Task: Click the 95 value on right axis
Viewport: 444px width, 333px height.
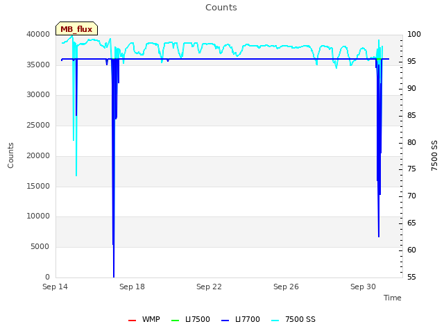Action: click(411, 62)
